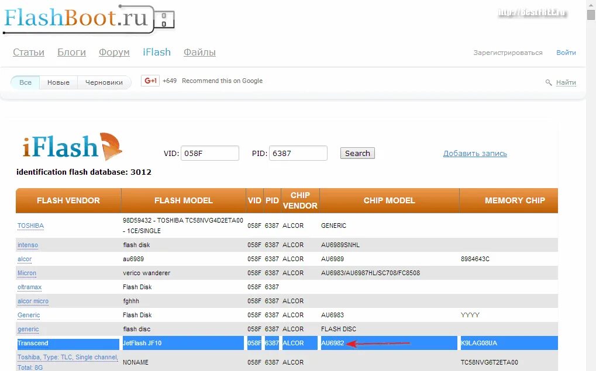Select the GENERIC chip model cell
This screenshot has height=371, width=596.
click(333, 226)
